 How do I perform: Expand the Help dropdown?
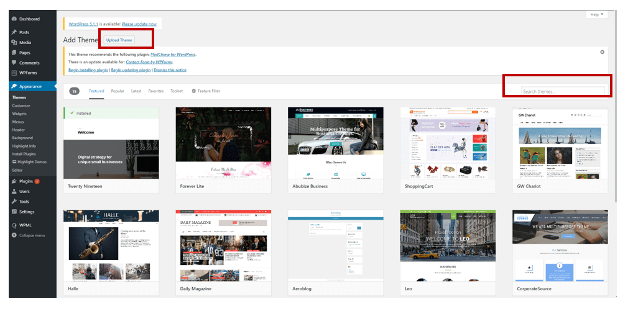click(596, 14)
